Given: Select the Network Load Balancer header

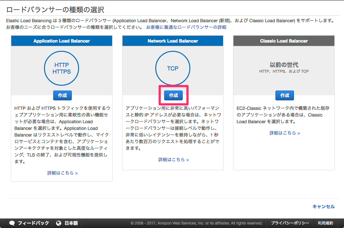Looking at the screenshot, I should pyautogui.click(x=172, y=41).
